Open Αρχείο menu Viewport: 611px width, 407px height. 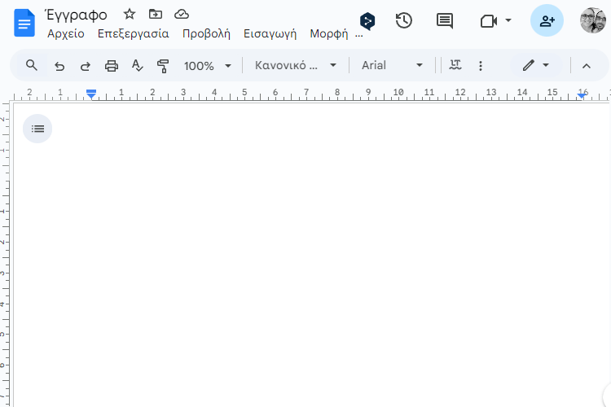click(66, 34)
